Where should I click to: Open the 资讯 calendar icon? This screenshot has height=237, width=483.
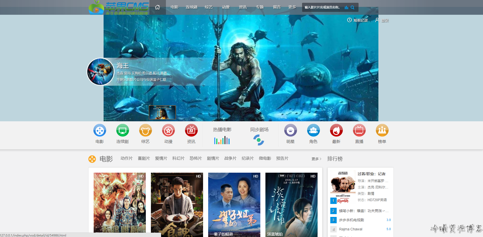point(191,130)
